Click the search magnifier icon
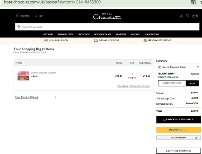 point(19,27)
